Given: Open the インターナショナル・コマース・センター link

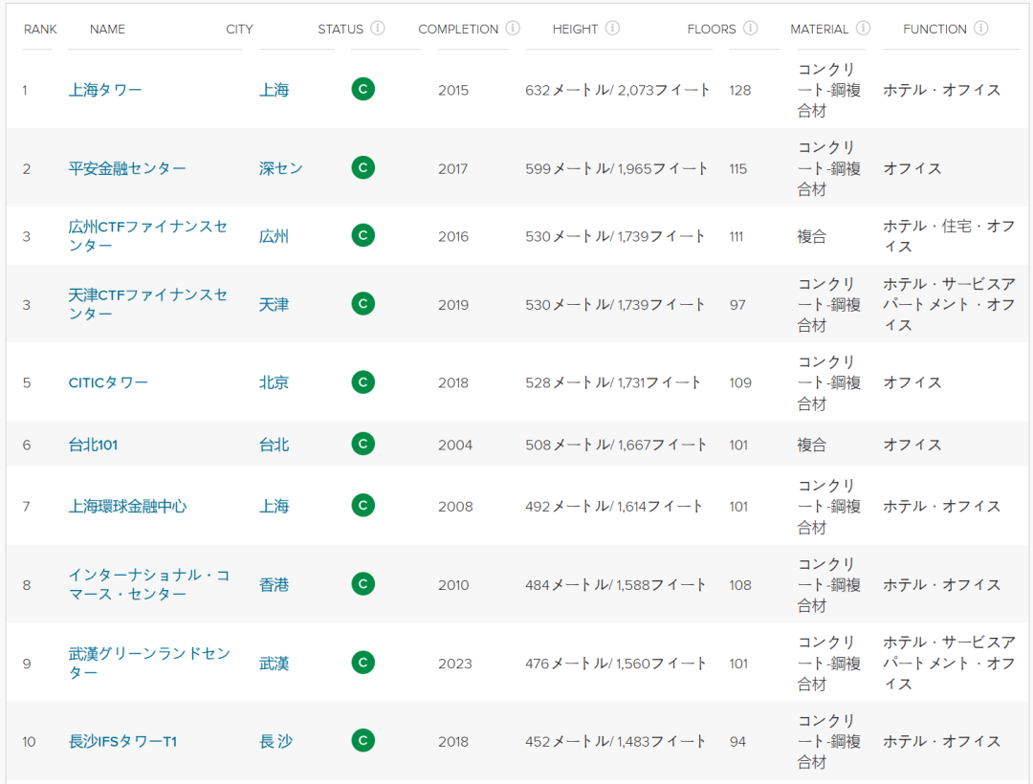Looking at the screenshot, I should (149, 584).
